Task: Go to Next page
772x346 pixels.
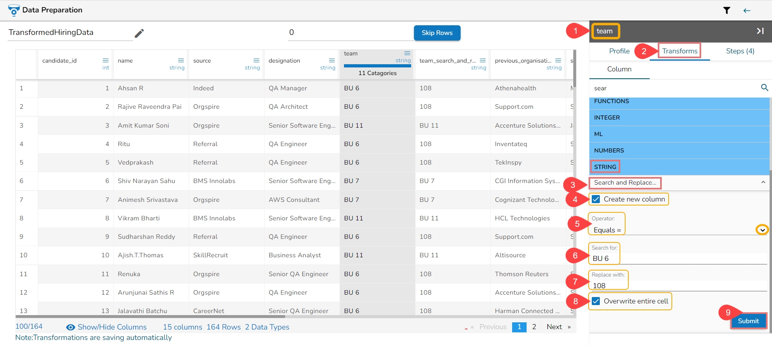Action: [x=554, y=327]
